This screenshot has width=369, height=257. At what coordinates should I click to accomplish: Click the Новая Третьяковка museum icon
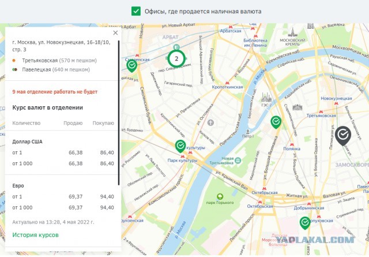click(x=238, y=161)
